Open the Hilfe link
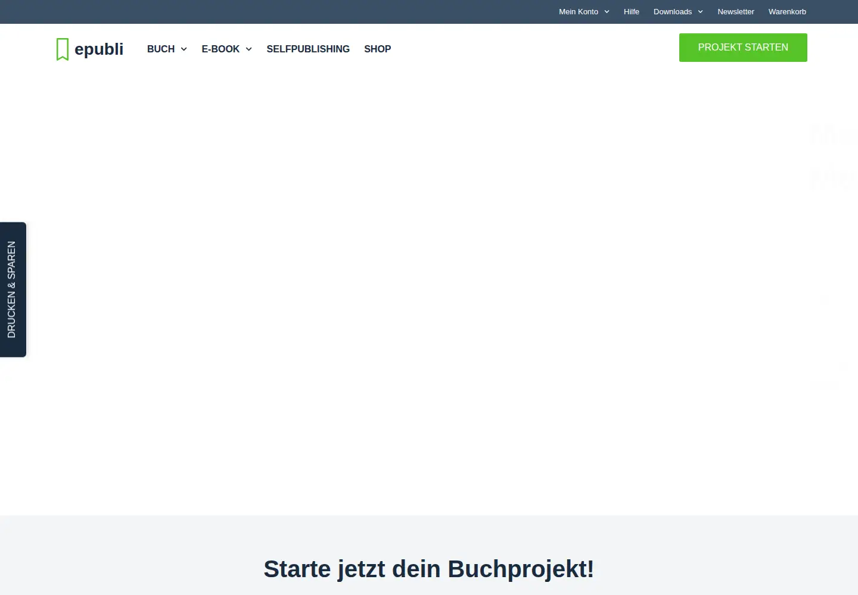The width and height of the screenshot is (858, 595). pos(632,12)
